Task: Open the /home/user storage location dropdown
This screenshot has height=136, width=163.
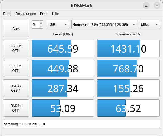Action: point(104,25)
